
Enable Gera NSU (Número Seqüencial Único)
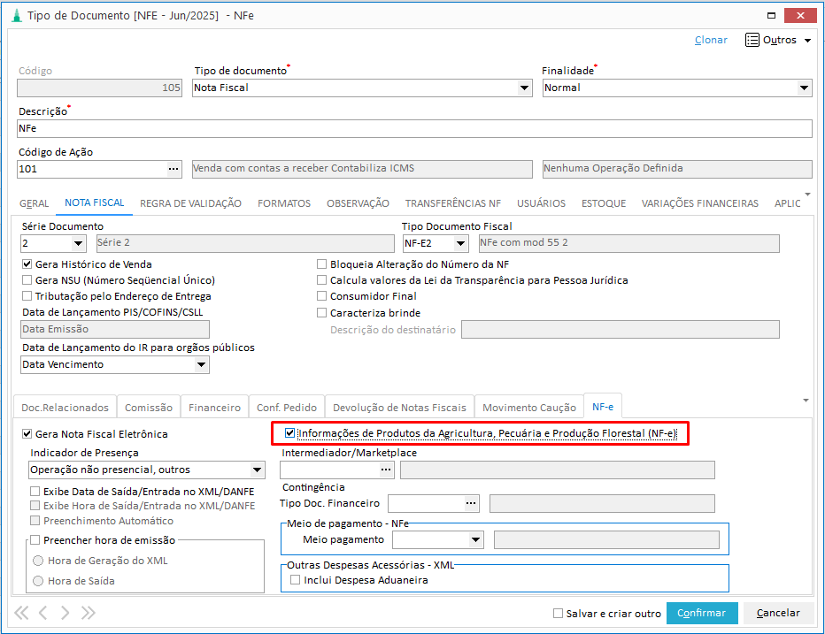pyautogui.click(x=27, y=279)
